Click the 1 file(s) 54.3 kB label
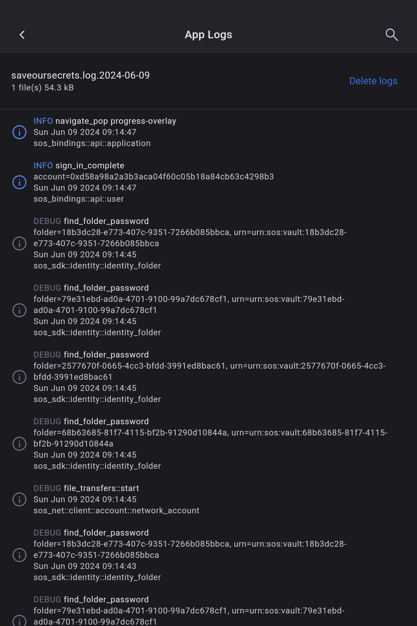 pyautogui.click(x=42, y=88)
